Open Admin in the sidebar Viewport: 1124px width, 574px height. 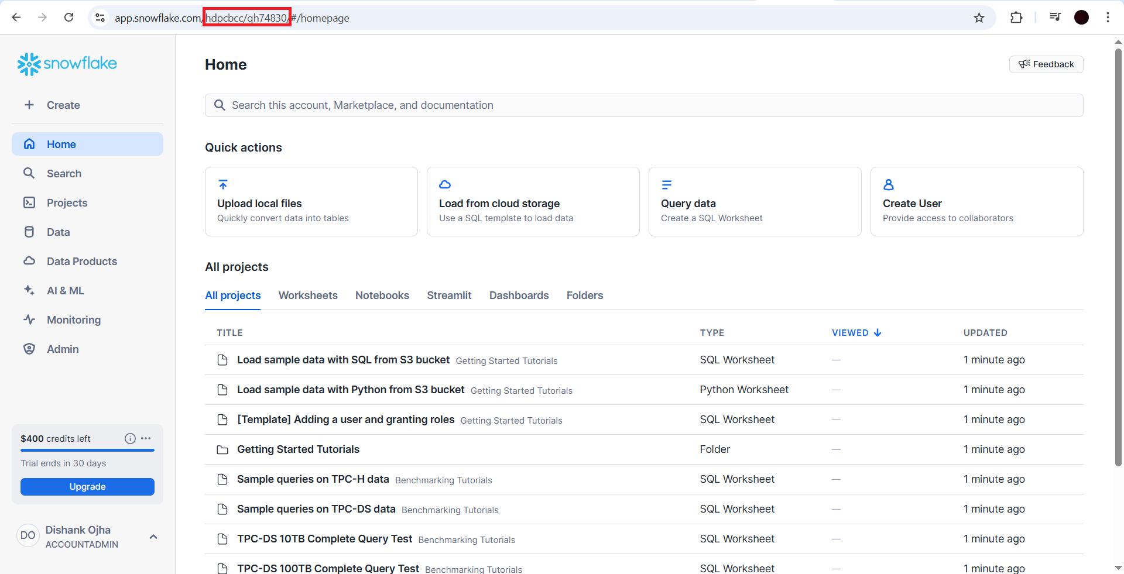[87, 349]
